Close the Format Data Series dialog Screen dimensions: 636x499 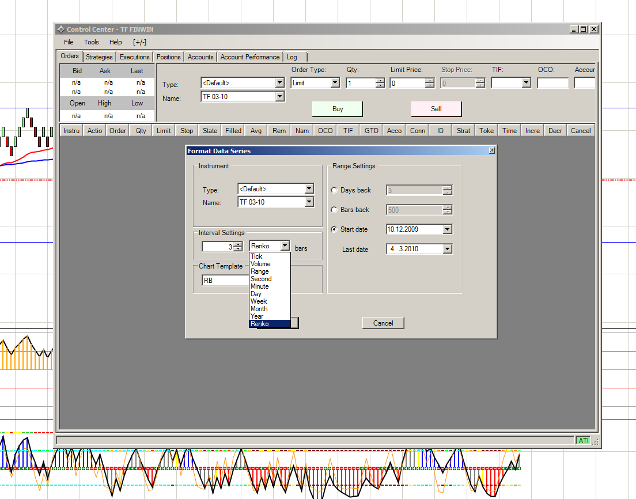[491, 151]
